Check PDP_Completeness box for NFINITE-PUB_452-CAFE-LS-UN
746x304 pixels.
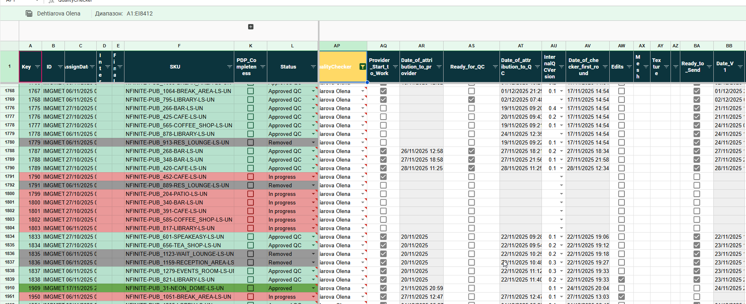point(251,177)
